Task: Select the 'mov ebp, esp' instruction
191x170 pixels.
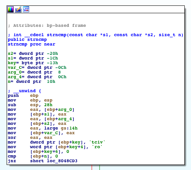Action: click(30, 100)
